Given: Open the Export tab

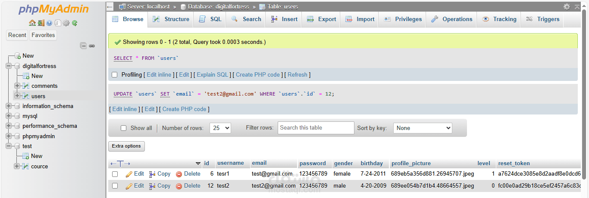Looking at the screenshot, I should click(x=321, y=19).
